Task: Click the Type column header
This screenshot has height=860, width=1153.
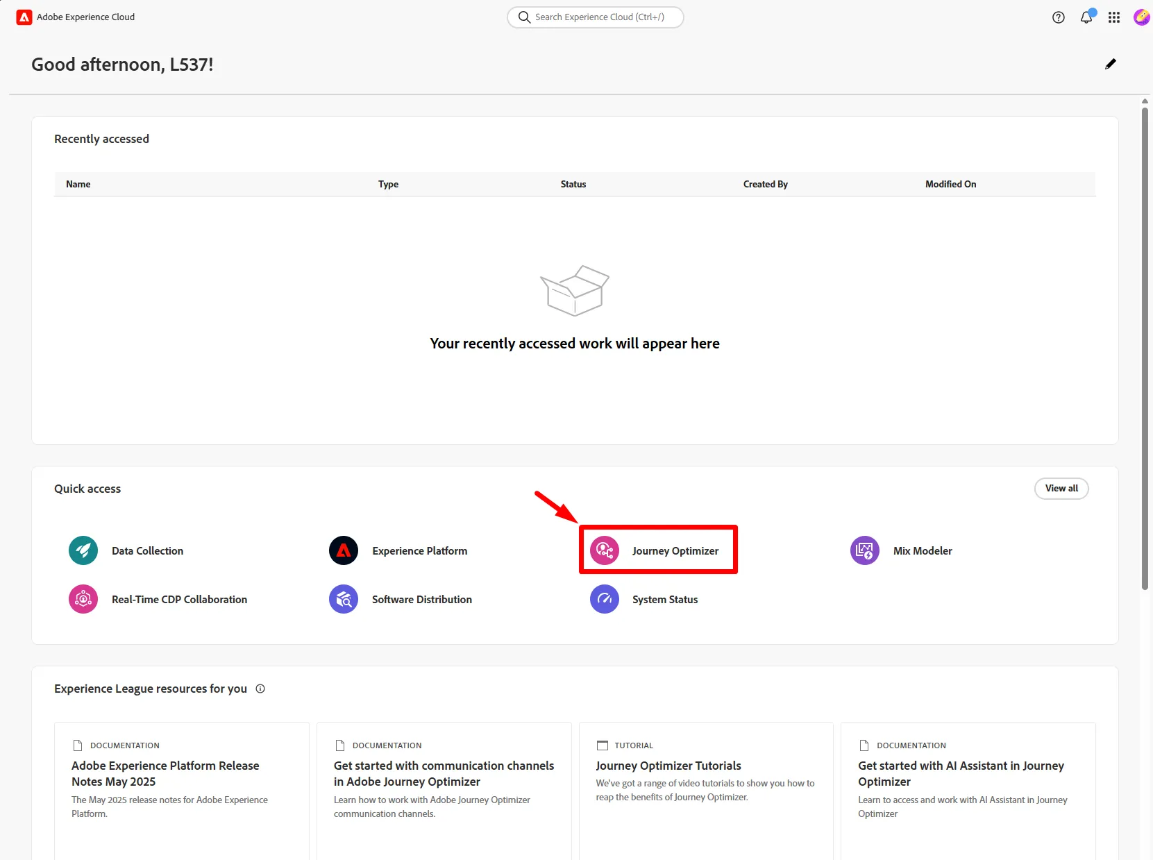Action: tap(389, 184)
